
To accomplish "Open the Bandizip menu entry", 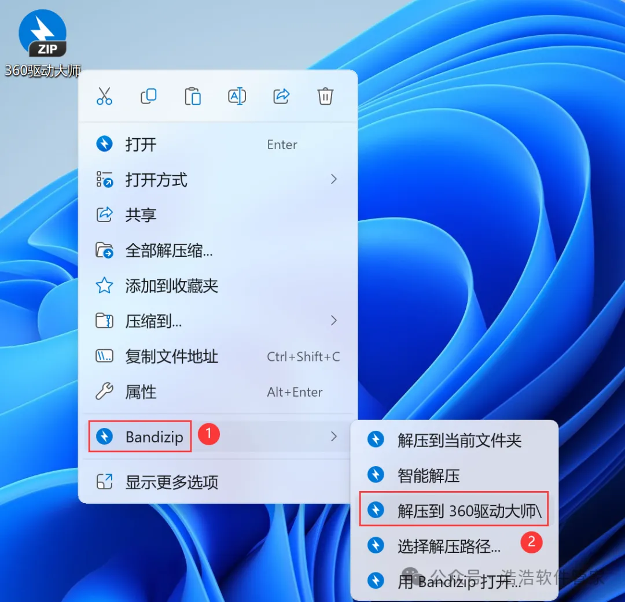I will 218,437.
